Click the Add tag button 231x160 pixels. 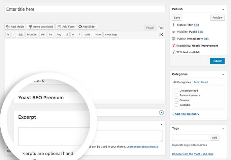(x=214, y=138)
